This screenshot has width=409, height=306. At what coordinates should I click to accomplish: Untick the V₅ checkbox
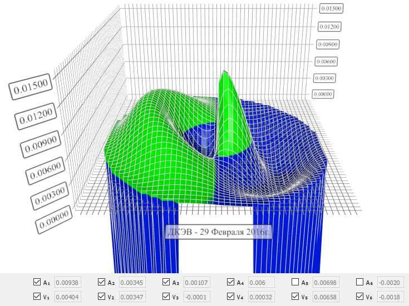pos(295,297)
